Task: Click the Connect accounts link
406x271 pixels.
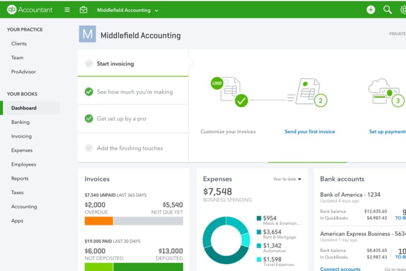Action: tap(340, 269)
